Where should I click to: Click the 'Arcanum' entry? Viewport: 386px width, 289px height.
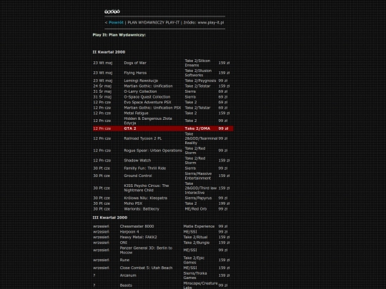coord(128,275)
